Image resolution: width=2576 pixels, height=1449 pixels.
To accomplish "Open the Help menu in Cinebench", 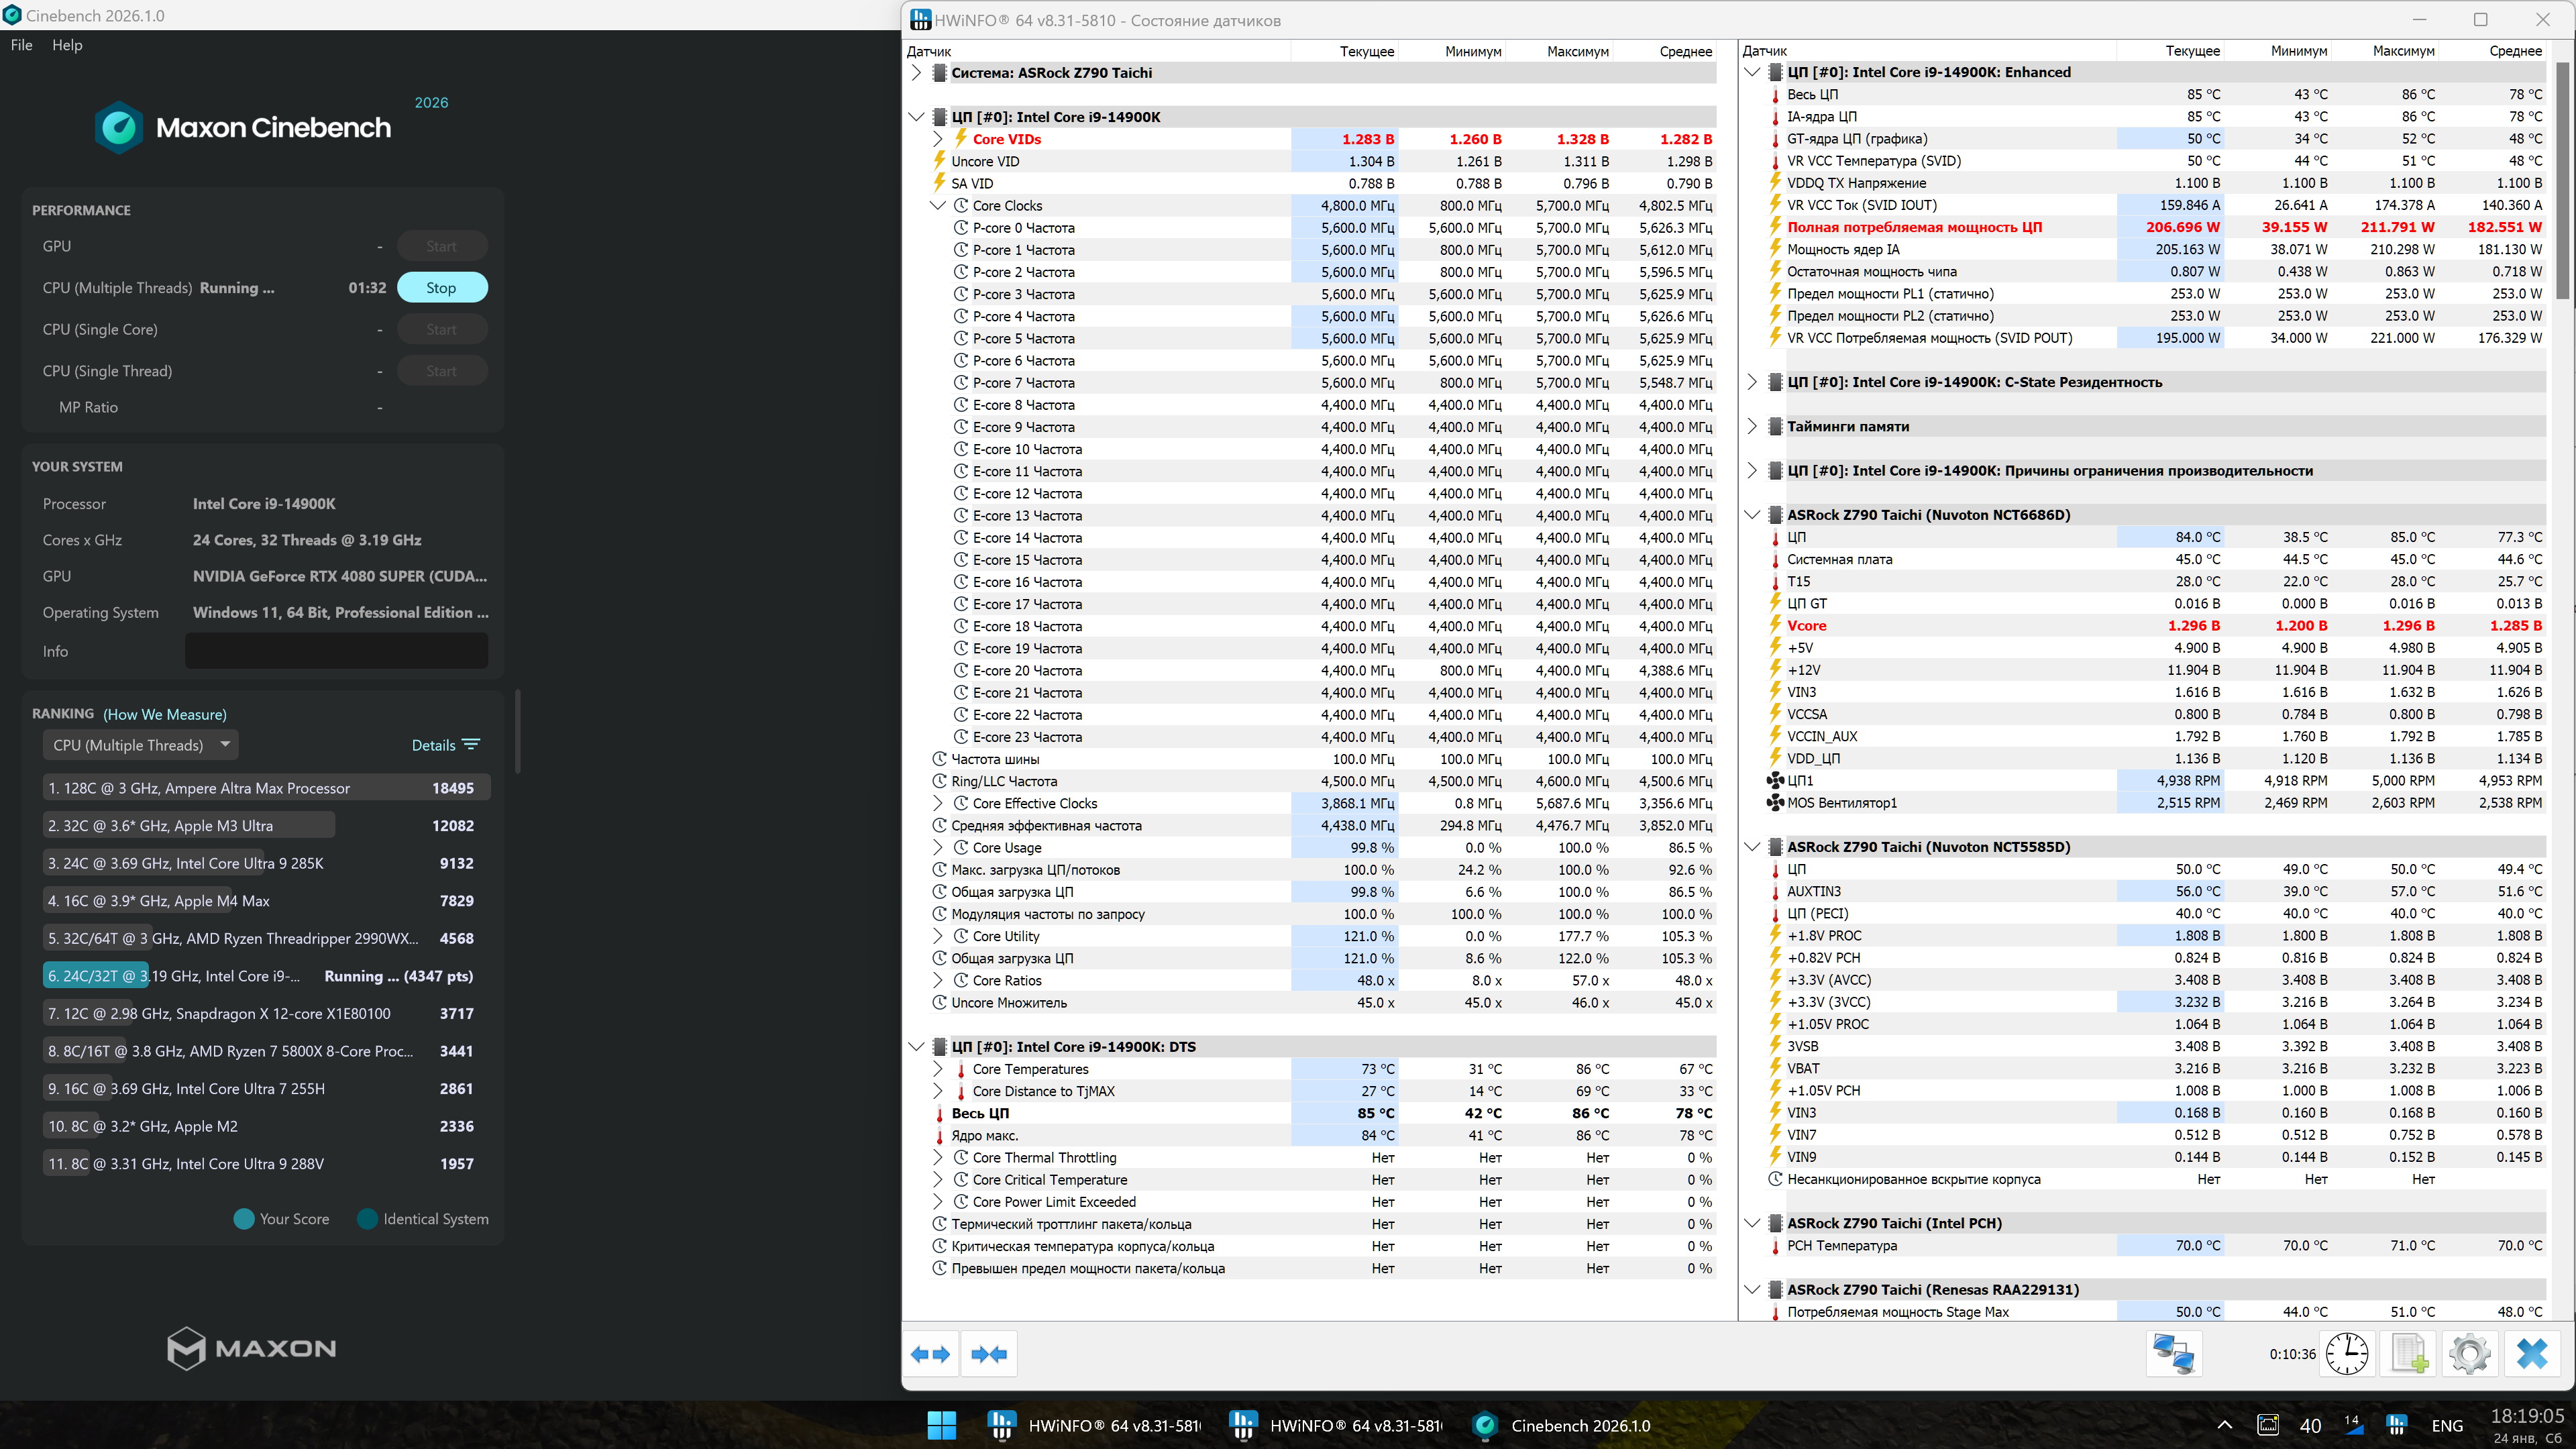I will (67, 45).
